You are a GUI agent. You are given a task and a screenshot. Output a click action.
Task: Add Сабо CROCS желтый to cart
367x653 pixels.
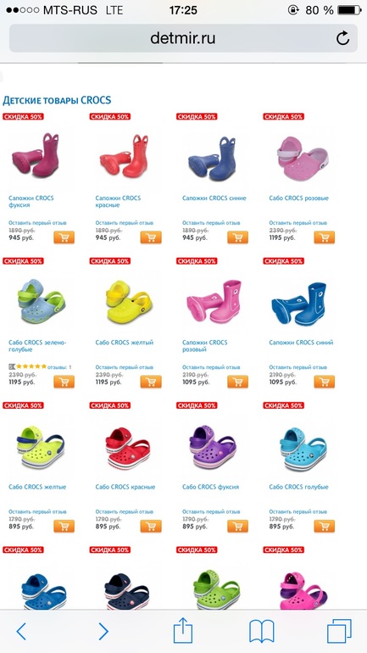pyautogui.click(x=151, y=382)
